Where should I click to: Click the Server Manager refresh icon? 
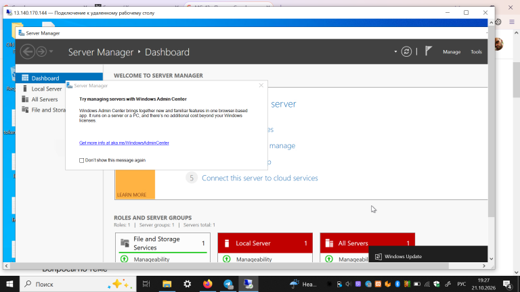[406, 51]
